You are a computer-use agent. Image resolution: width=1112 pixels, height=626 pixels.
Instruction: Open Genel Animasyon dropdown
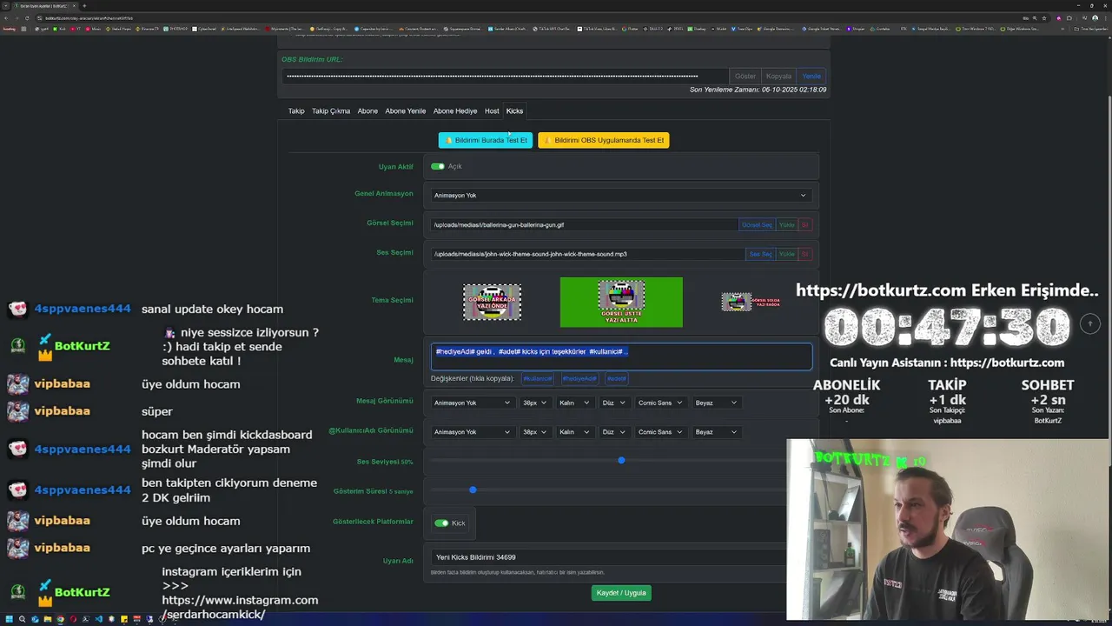coord(620,196)
